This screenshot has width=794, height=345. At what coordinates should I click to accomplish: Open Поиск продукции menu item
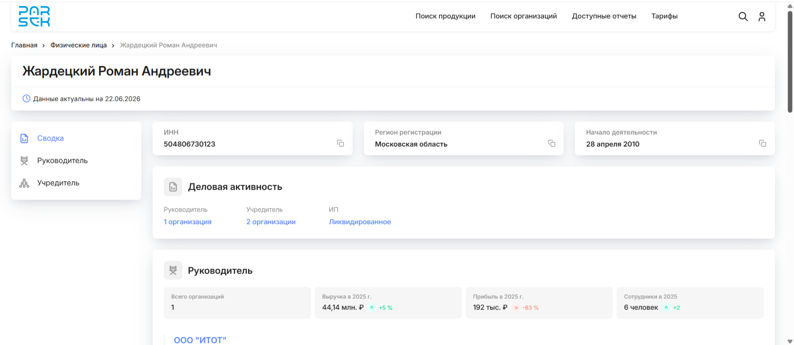(x=445, y=16)
